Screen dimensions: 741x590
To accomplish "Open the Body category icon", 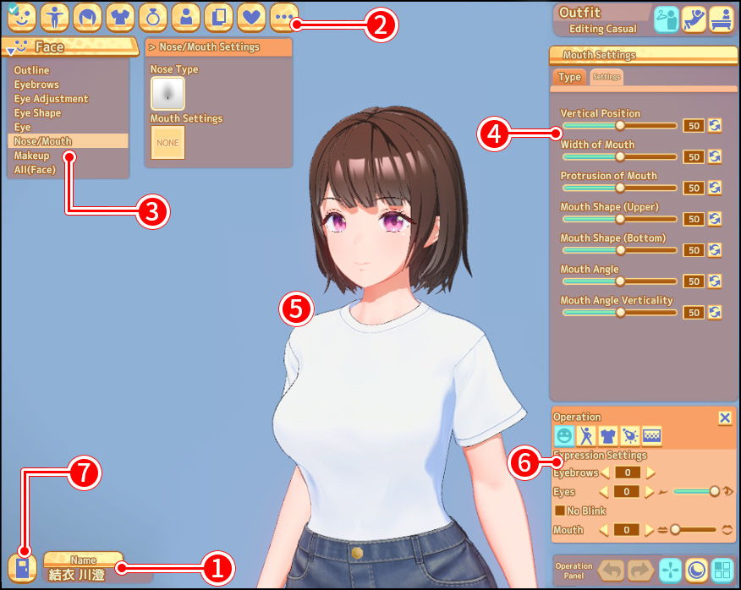I will coord(53,16).
